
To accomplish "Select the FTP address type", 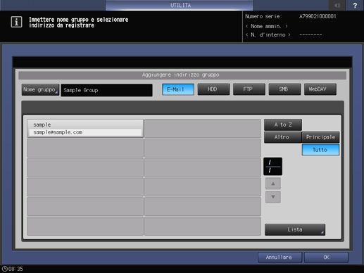I will (249, 89).
